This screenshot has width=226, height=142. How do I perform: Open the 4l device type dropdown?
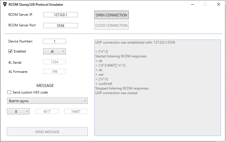[x=54, y=51]
